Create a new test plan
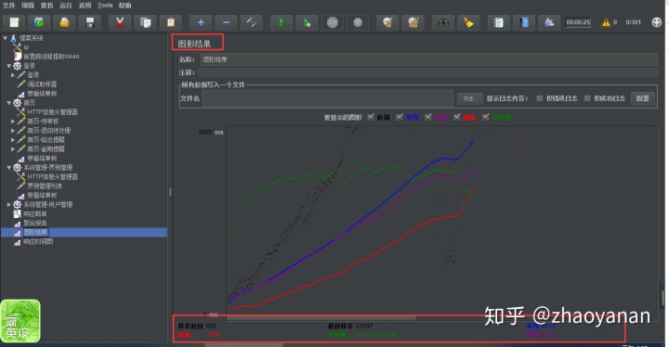The width and height of the screenshot is (669, 347). pos(14,22)
